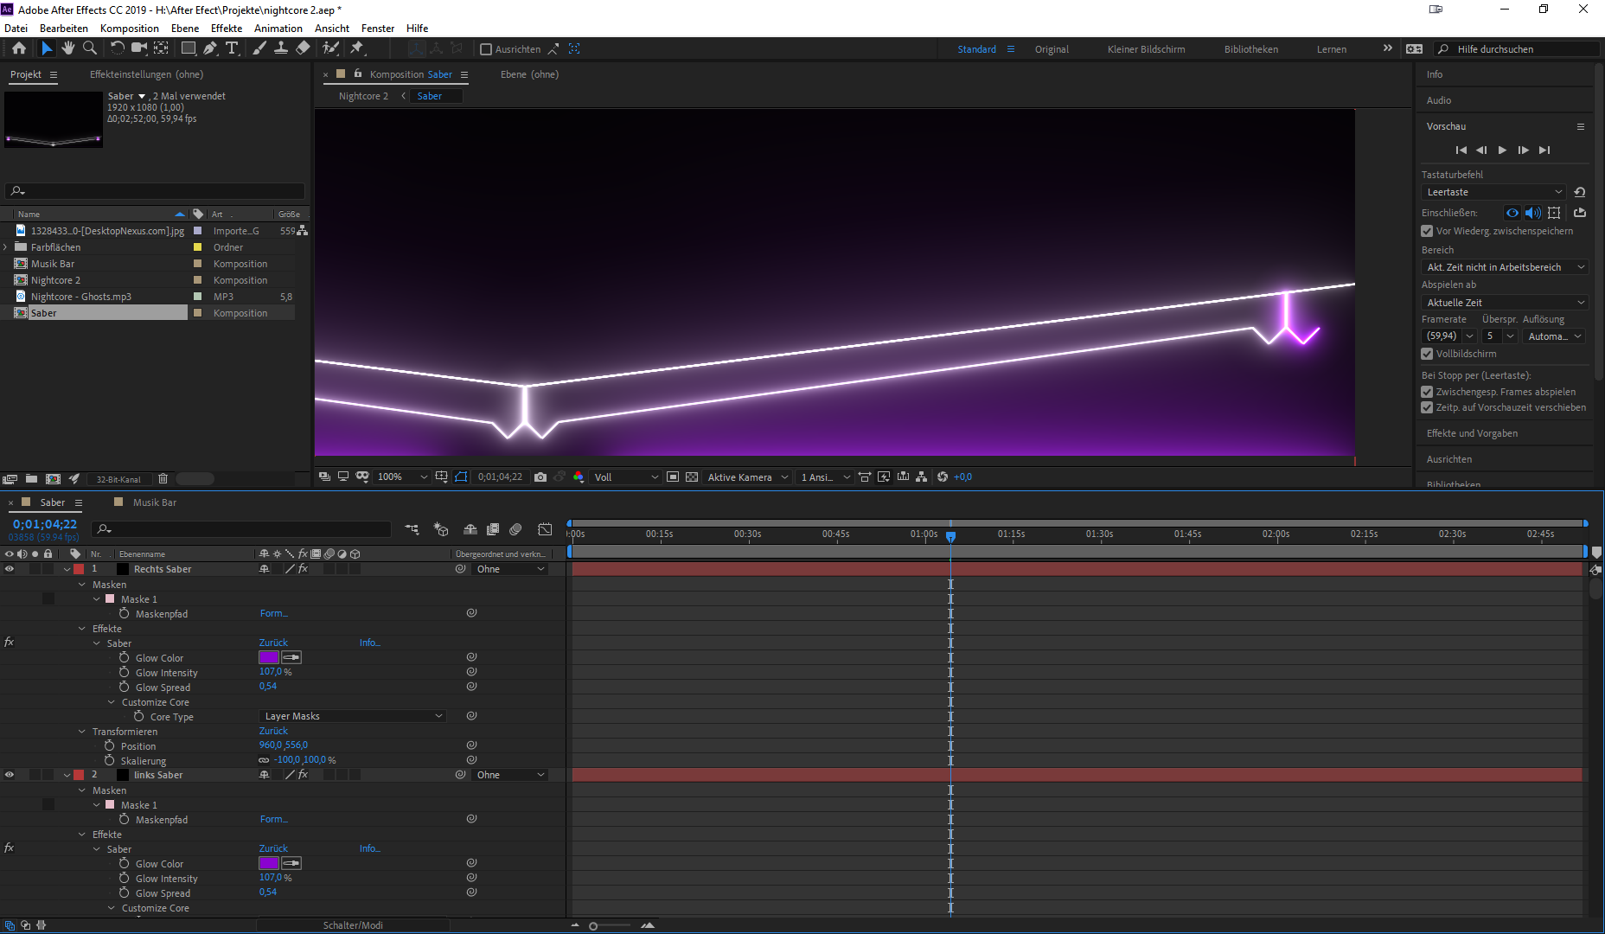Open the Aktuelle Zeit dropdown
The image size is (1605, 934).
(x=1505, y=303)
